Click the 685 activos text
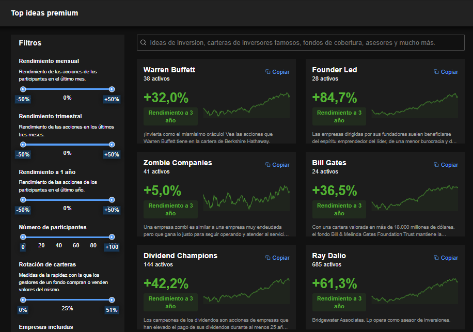 (327, 264)
